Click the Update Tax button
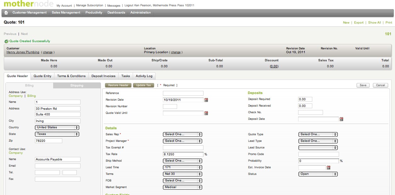 tap(143, 85)
